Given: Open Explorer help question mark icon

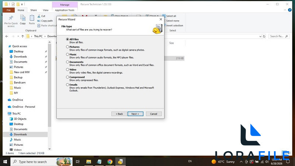Looking at the screenshot, I should click(x=290, y=10).
